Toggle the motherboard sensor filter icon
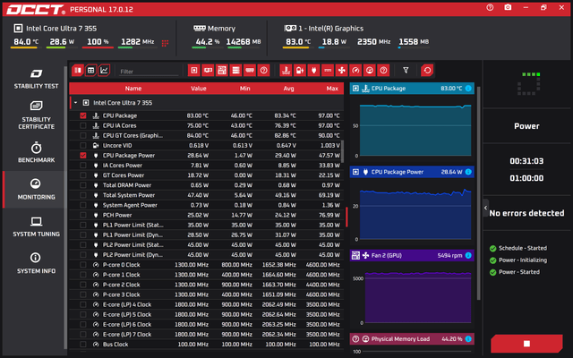The width and height of the screenshot is (573, 358). point(222,70)
